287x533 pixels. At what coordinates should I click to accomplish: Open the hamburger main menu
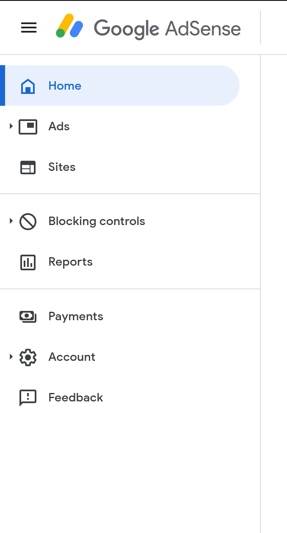point(29,28)
